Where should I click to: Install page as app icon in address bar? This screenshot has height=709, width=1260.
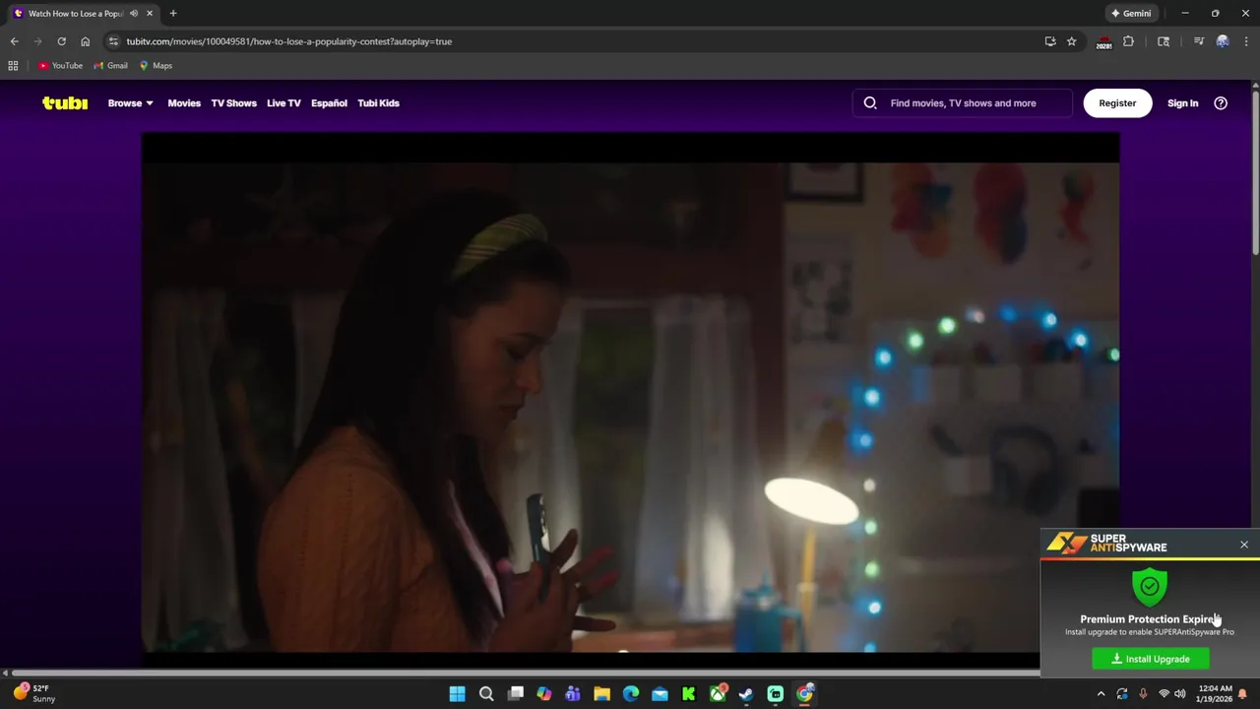tap(1050, 41)
